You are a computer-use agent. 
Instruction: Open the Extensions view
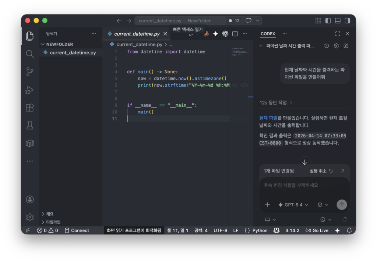(29, 108)
